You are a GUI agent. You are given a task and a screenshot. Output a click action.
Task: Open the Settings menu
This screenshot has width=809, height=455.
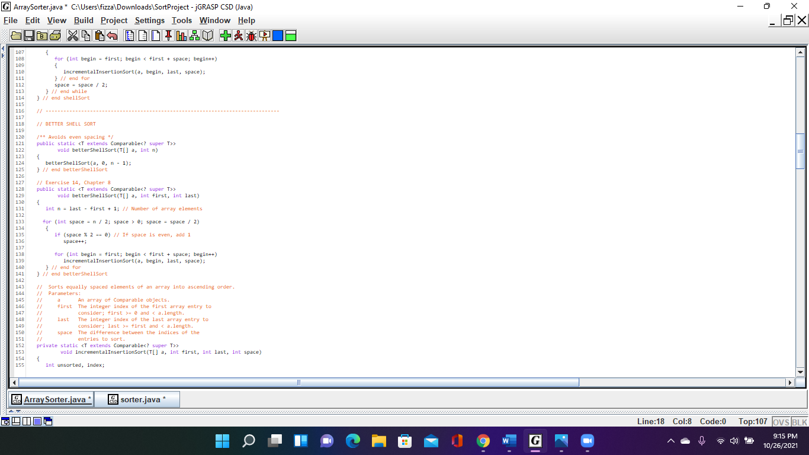[149, 20]
